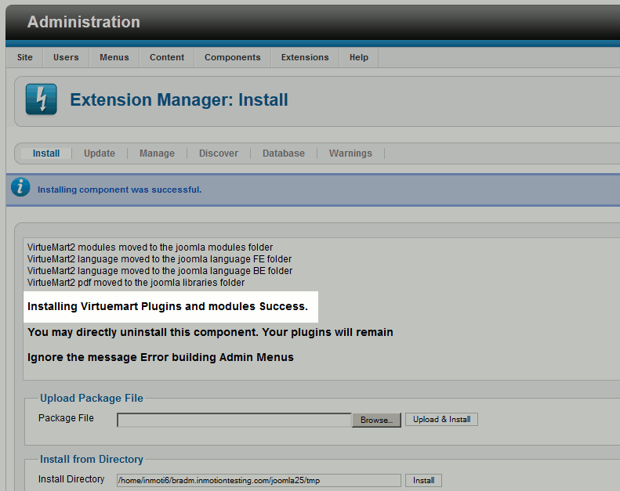Select the Install tab
The image size is (620, 491).
tap(46, 153)
